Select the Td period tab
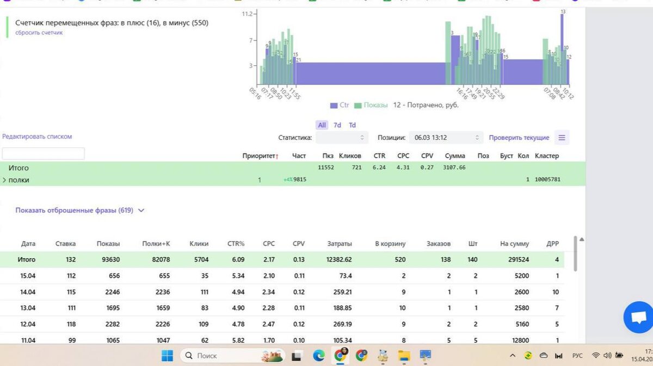This screenshot has height=366, width=653. coord(352,125)
